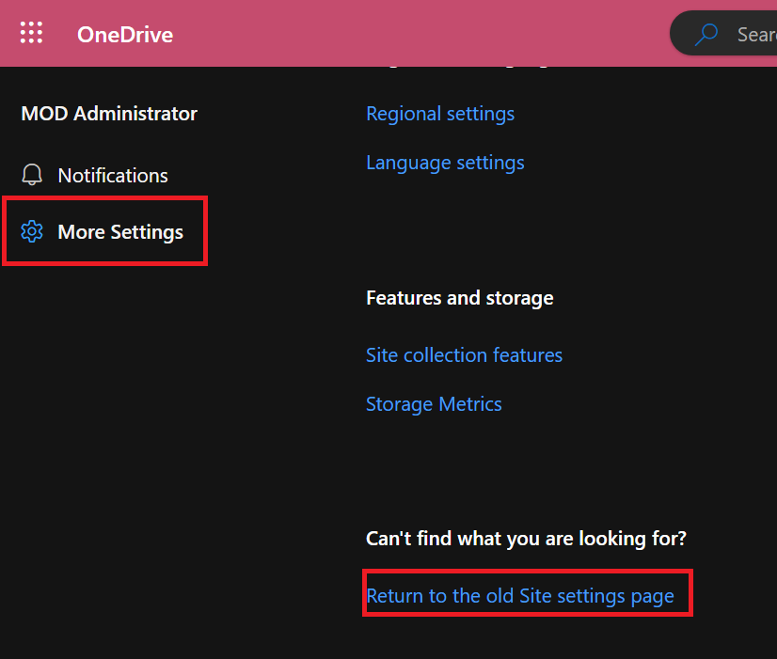Click the MOD Administrator name heading
The image size is (777, 659).
pyautogui.click(x=109, y=114)
